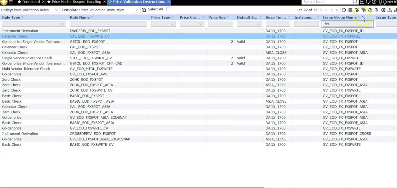Click the CROSSDERIV_EOD_FXSPOT cell
The image size is (397, 188).
point(93,134)
